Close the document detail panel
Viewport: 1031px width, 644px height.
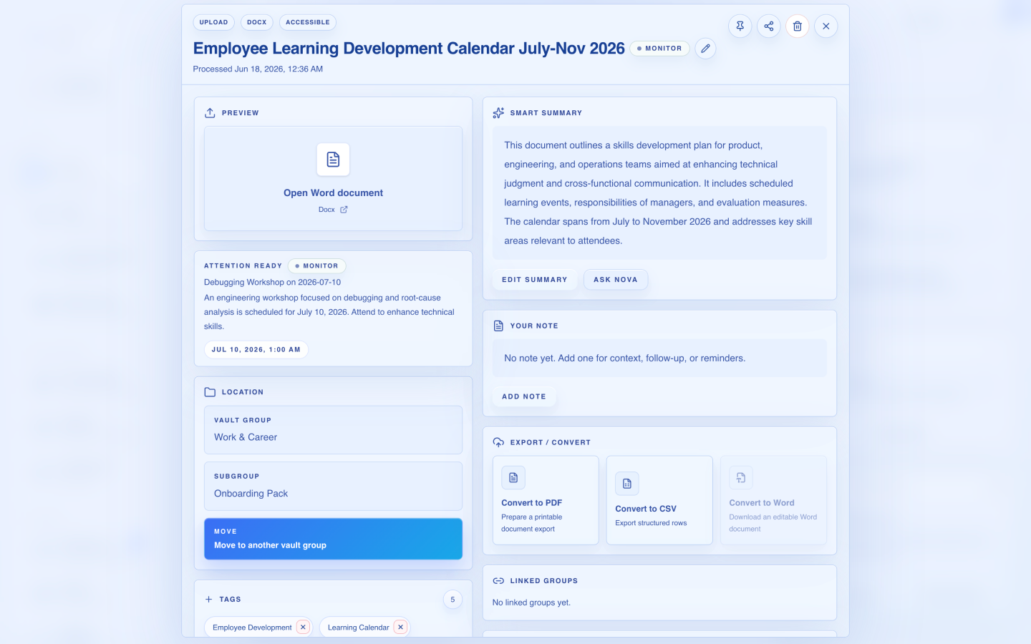[826, 26]
